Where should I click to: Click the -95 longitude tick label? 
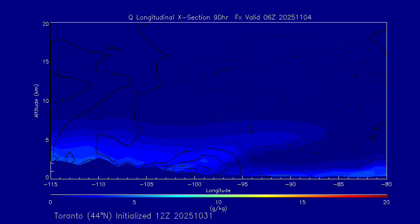coord(242,185)
